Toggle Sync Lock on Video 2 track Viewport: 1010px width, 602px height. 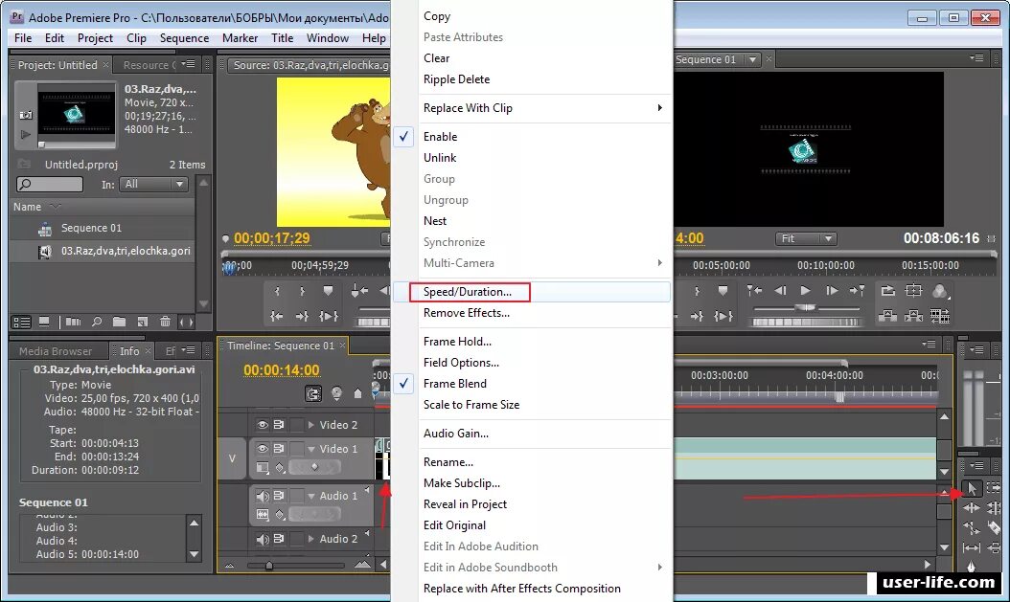point(279,425)
